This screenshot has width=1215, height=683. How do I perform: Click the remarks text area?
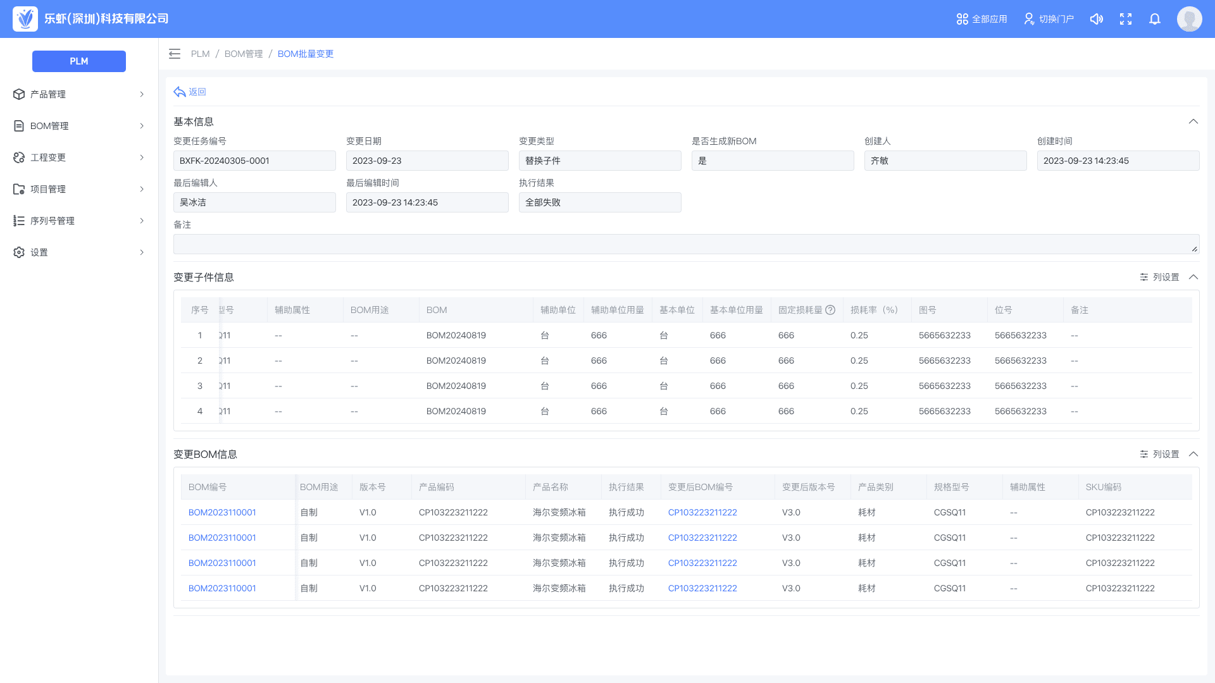click(x=686, y=244)
